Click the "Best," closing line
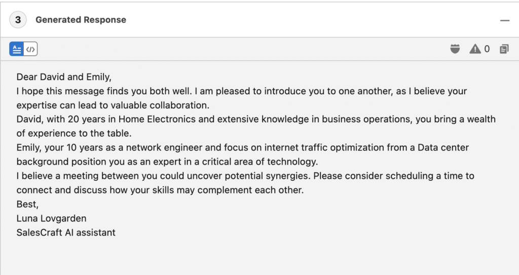519x275 pixels. [27, 205]
